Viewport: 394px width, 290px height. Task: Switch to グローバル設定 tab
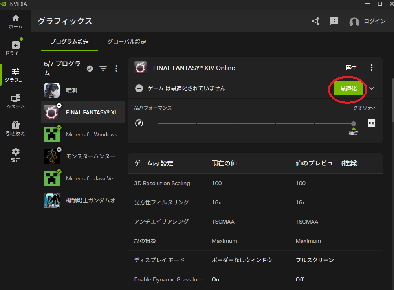tap(126, 42)
